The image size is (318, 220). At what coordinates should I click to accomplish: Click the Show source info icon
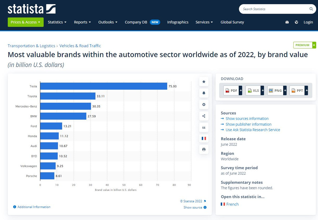click(x=205, y=207)
